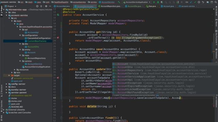
Task: Commit changes with the green checkmark icon
Action: [195, 2]
